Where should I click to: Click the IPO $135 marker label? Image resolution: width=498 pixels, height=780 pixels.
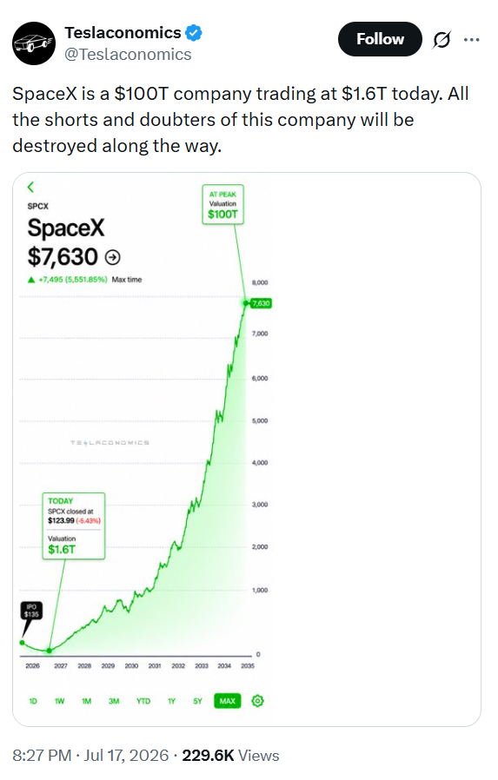coord(31,611)
